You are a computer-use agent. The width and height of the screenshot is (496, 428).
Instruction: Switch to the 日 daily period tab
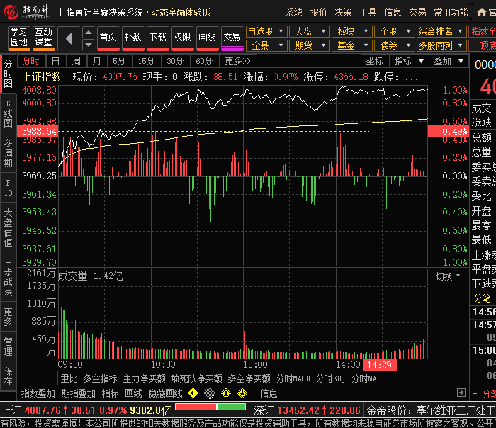[56, 61]
